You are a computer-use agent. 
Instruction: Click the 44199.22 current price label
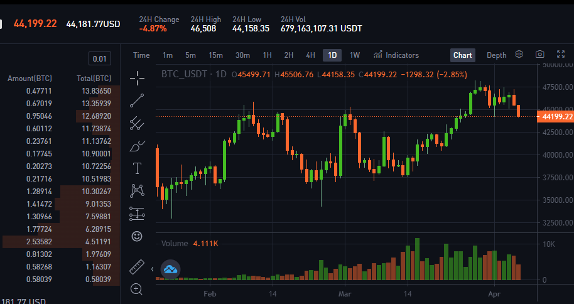tap(556, 116)
